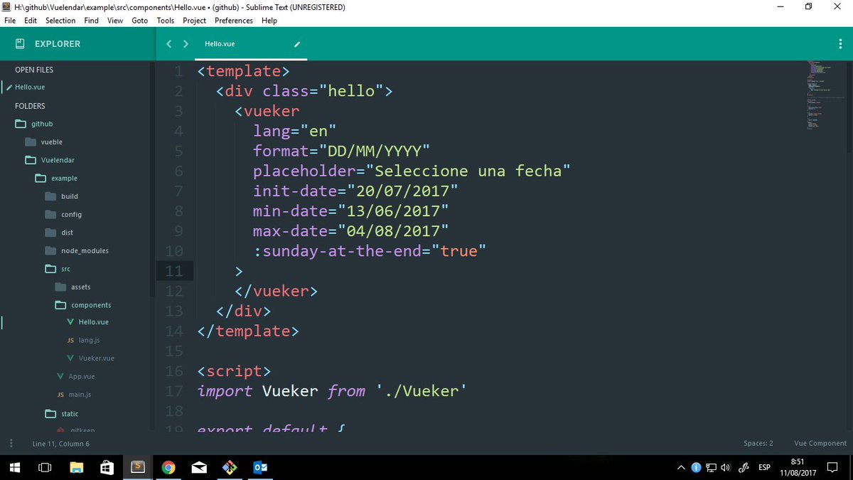Click the unsaved pencil icon on Hello.vue tab

click(x=298, y=44)
